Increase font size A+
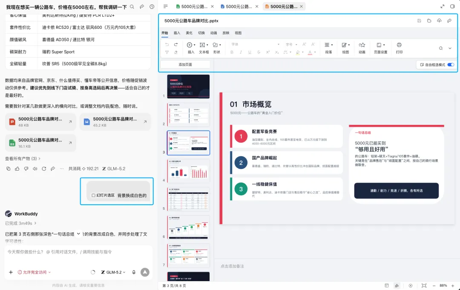460x290 pixels. click(304, 45)
